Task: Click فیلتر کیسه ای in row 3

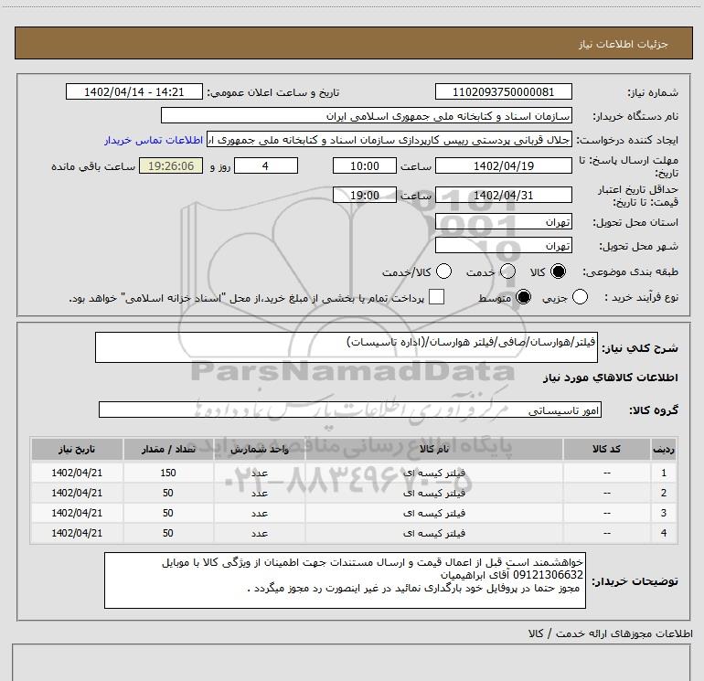Action: 433,513
